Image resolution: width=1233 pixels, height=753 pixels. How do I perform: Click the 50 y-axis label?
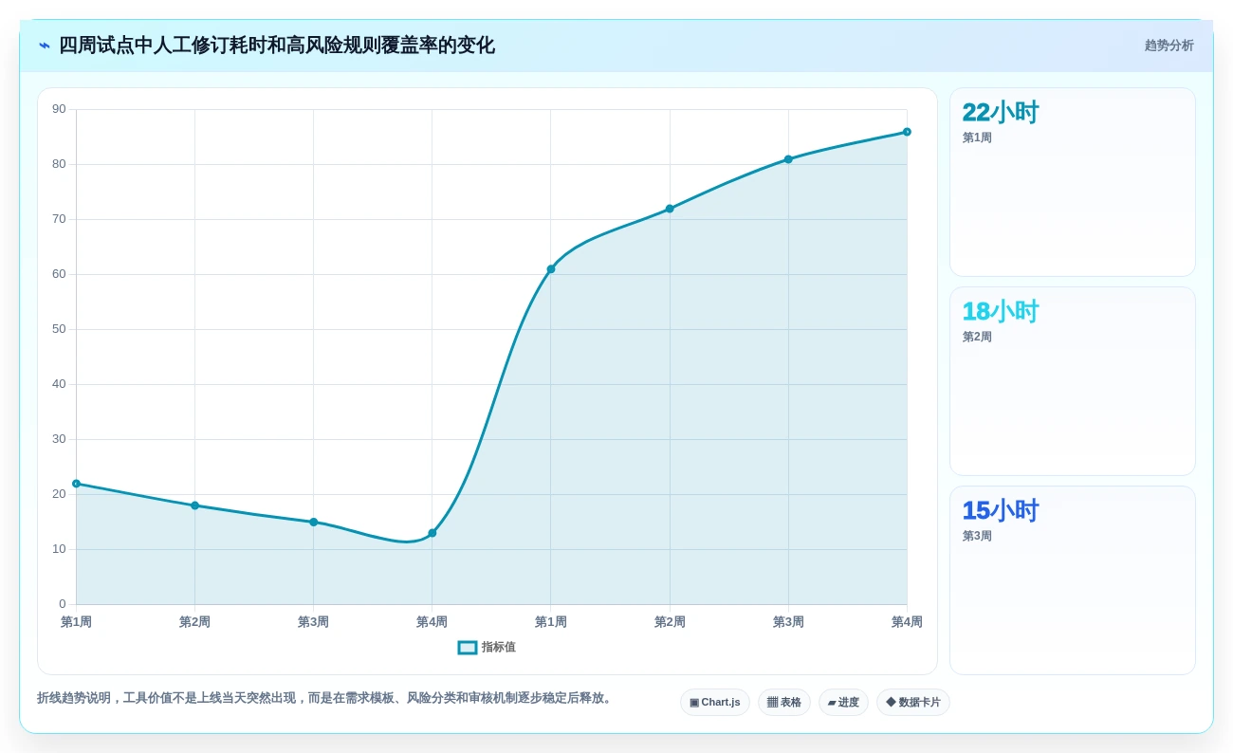click(x=59, y=329)
